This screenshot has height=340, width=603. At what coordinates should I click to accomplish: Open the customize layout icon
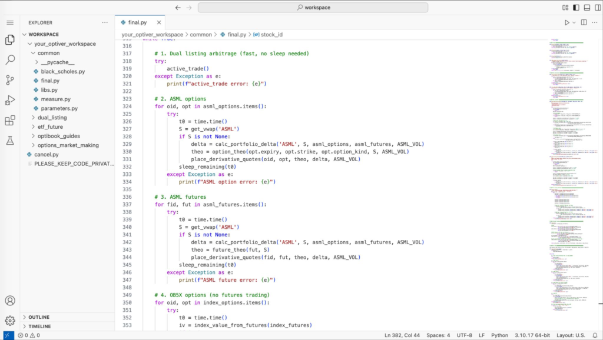pos(565,7)
